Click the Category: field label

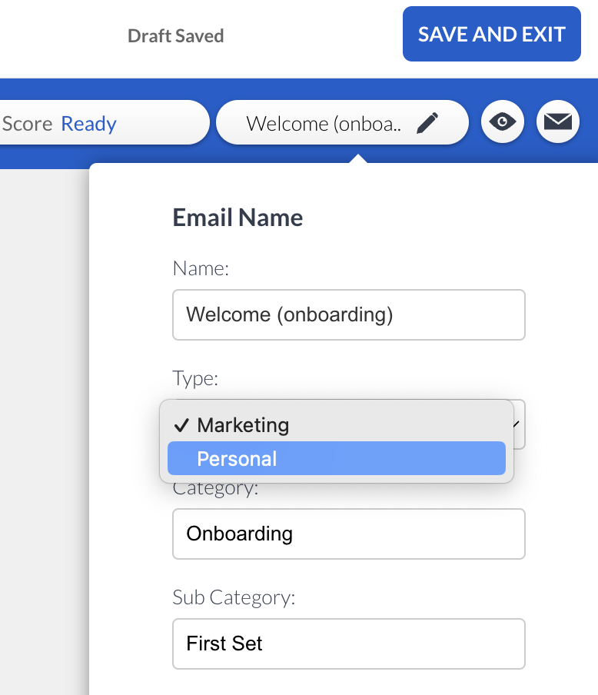click(216, 488)
